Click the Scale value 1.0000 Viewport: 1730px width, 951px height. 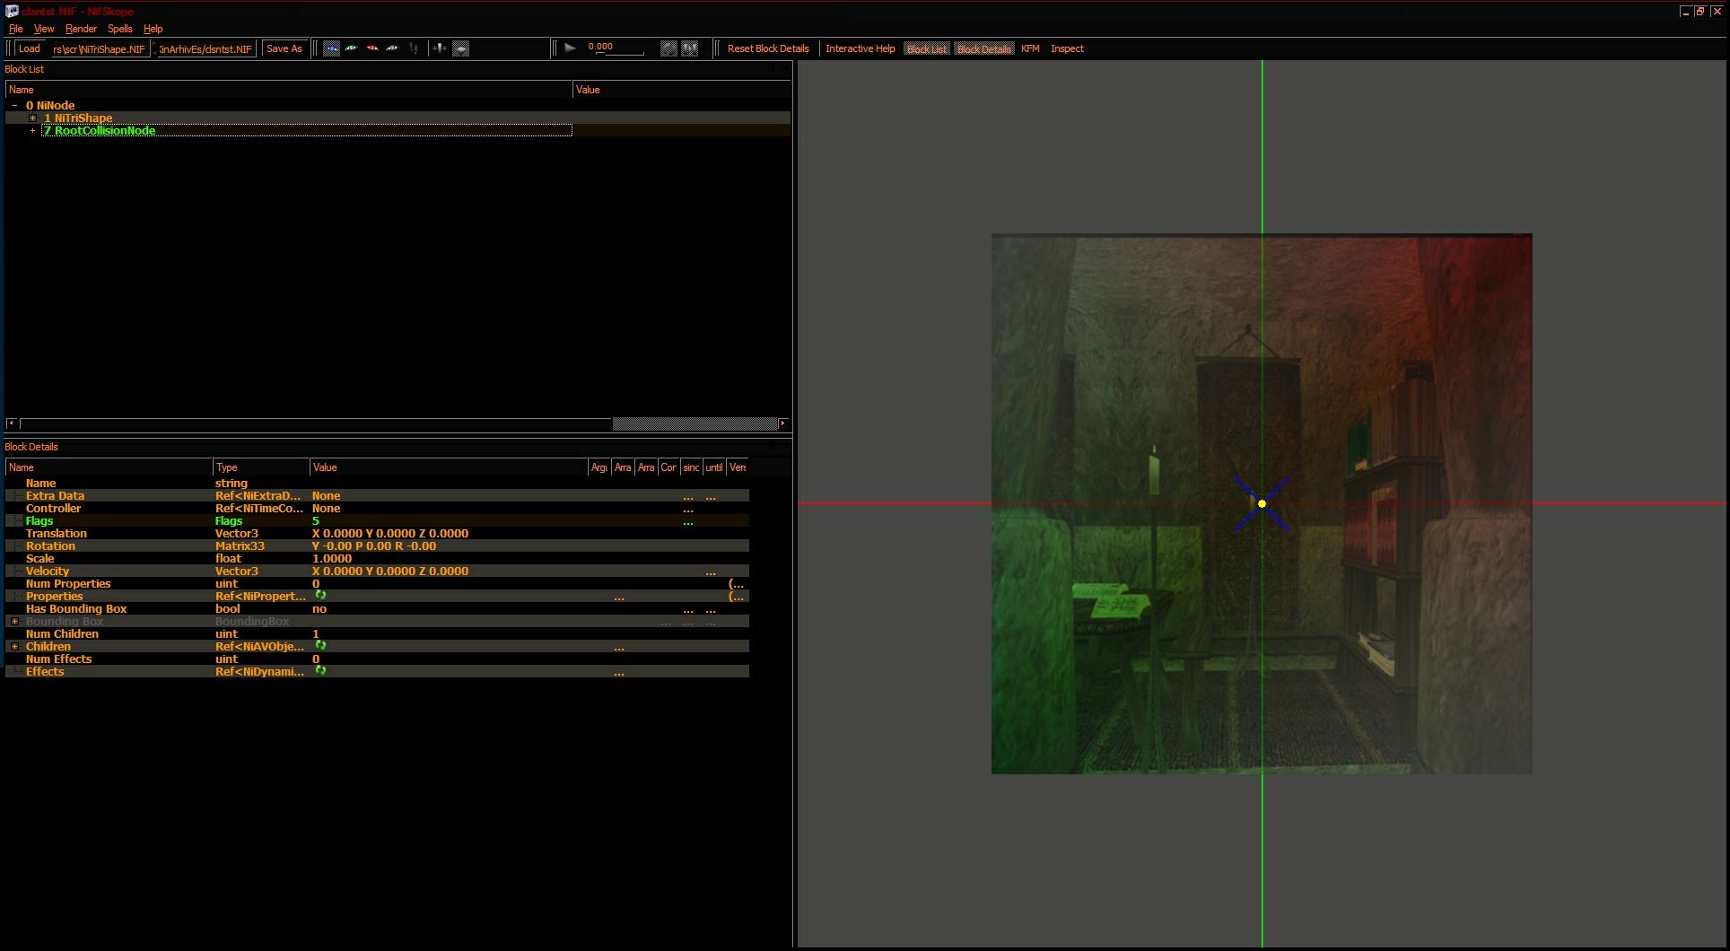click(332, 558)
